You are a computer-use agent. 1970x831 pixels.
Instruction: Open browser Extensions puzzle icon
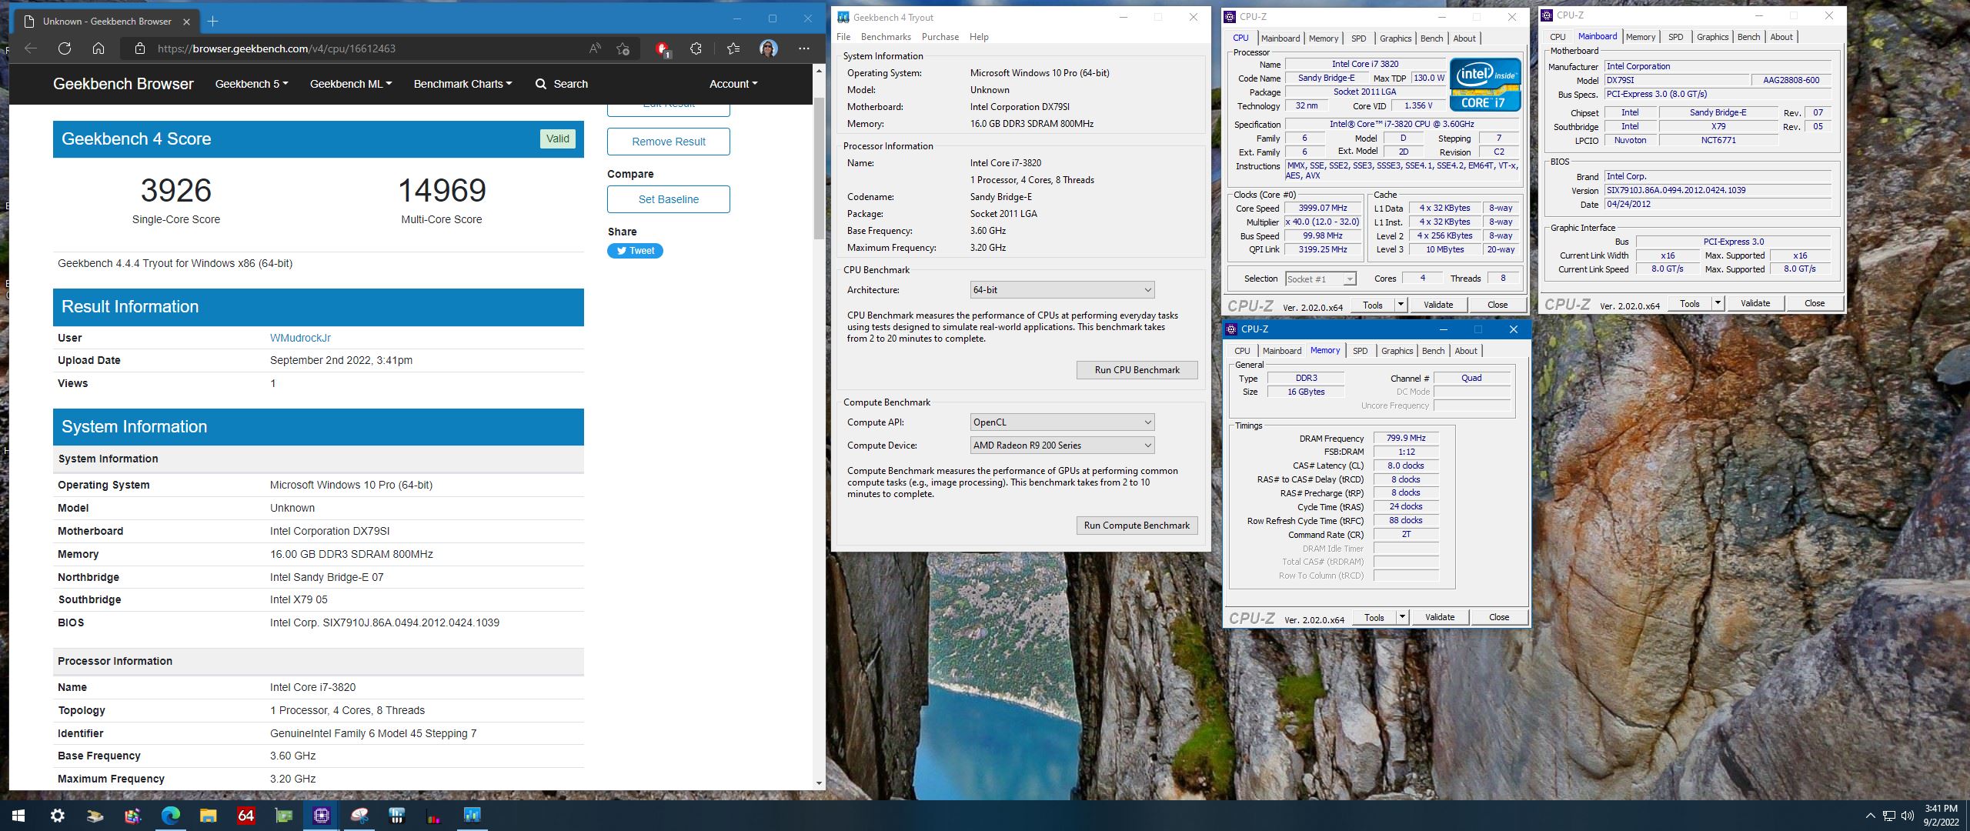click(x=696, y=48)
